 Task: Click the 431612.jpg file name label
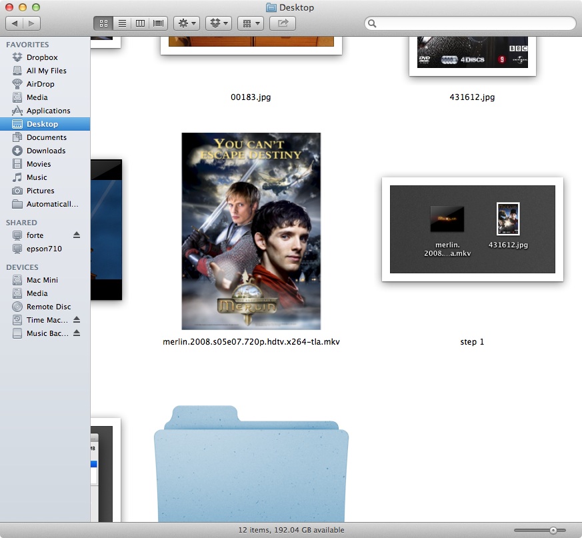click(472, 97)
